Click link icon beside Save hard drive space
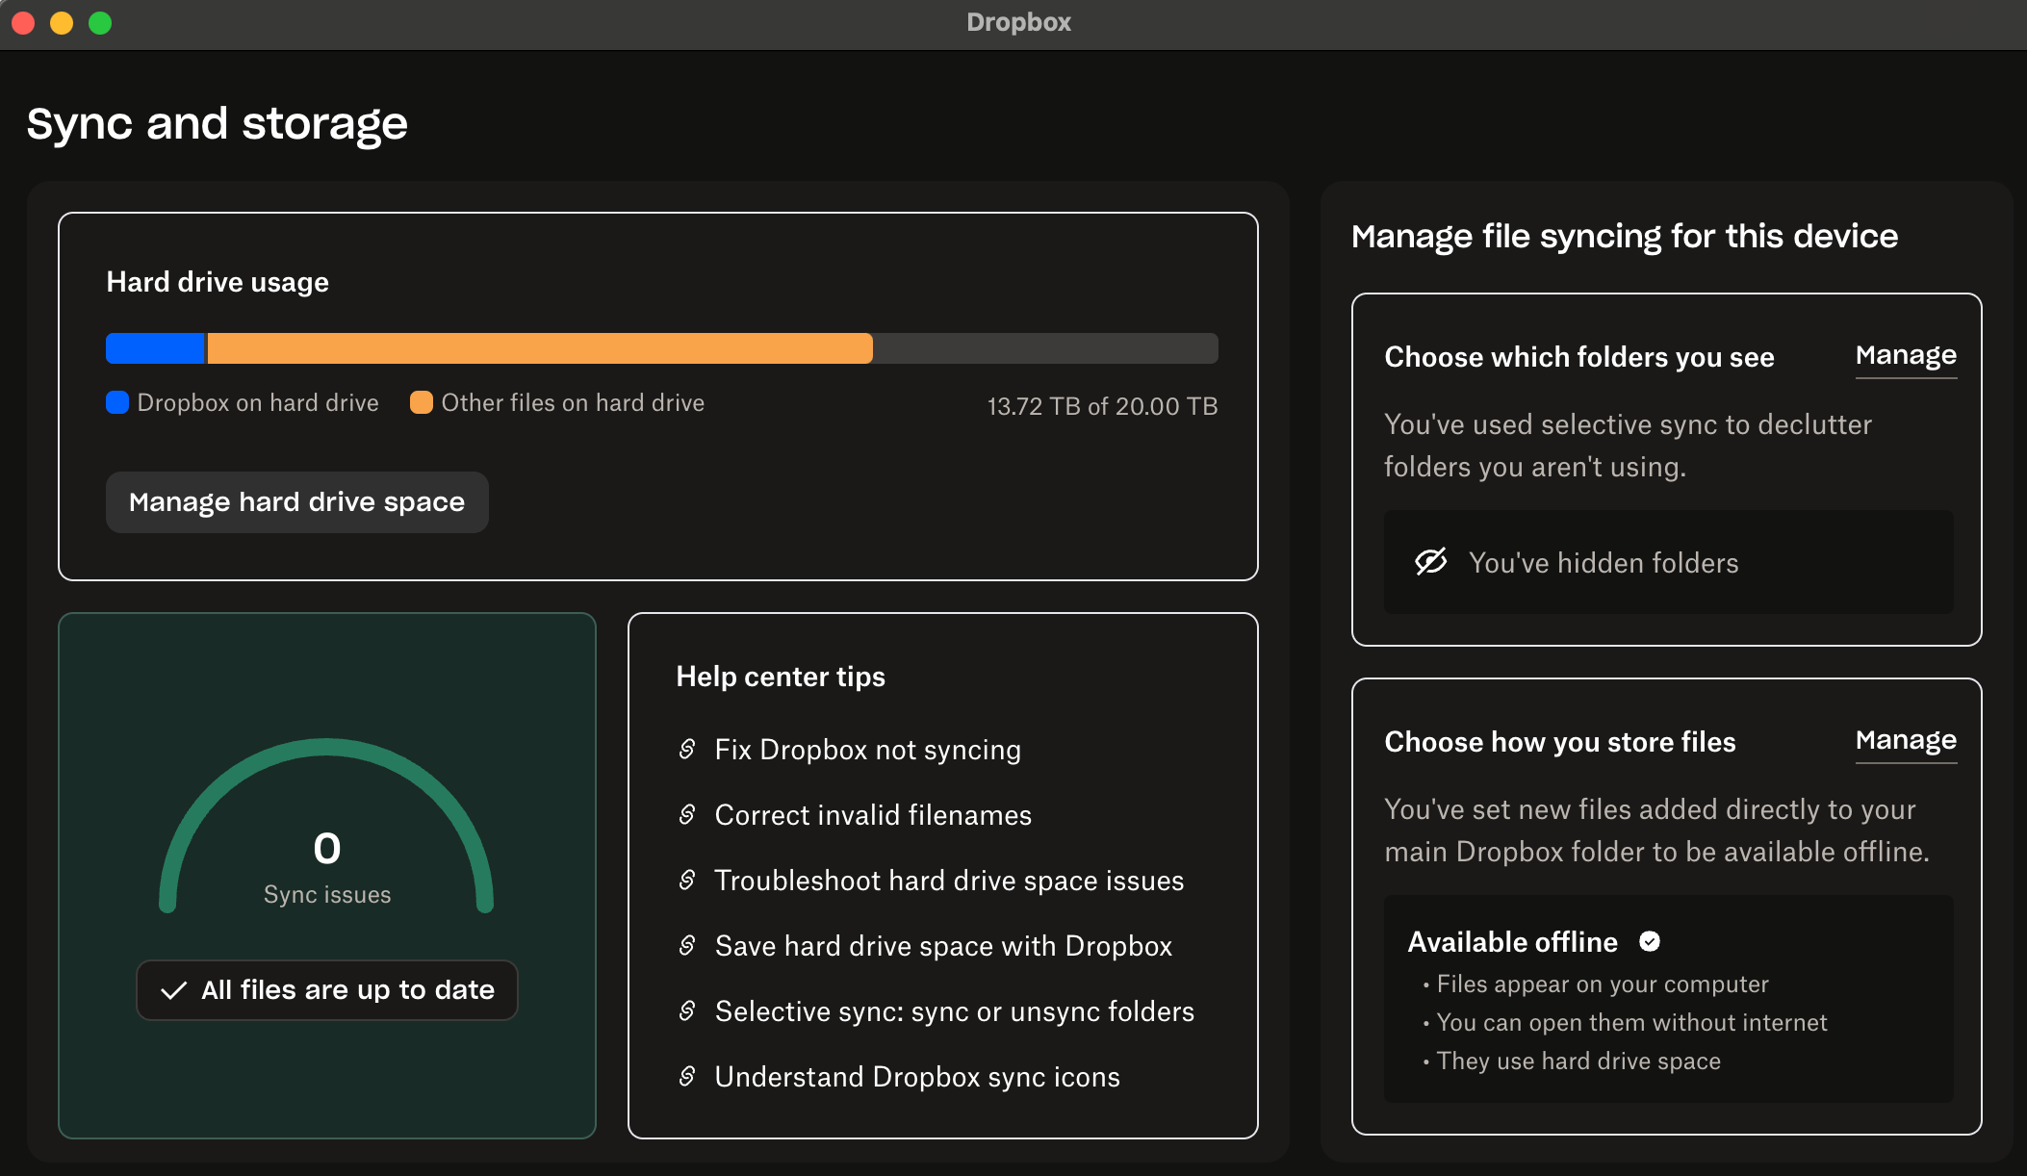 point(687,945)
